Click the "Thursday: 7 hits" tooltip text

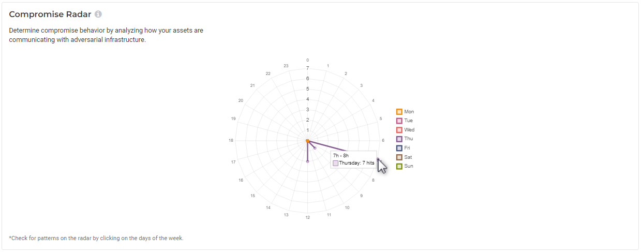[x=356, y=163]
